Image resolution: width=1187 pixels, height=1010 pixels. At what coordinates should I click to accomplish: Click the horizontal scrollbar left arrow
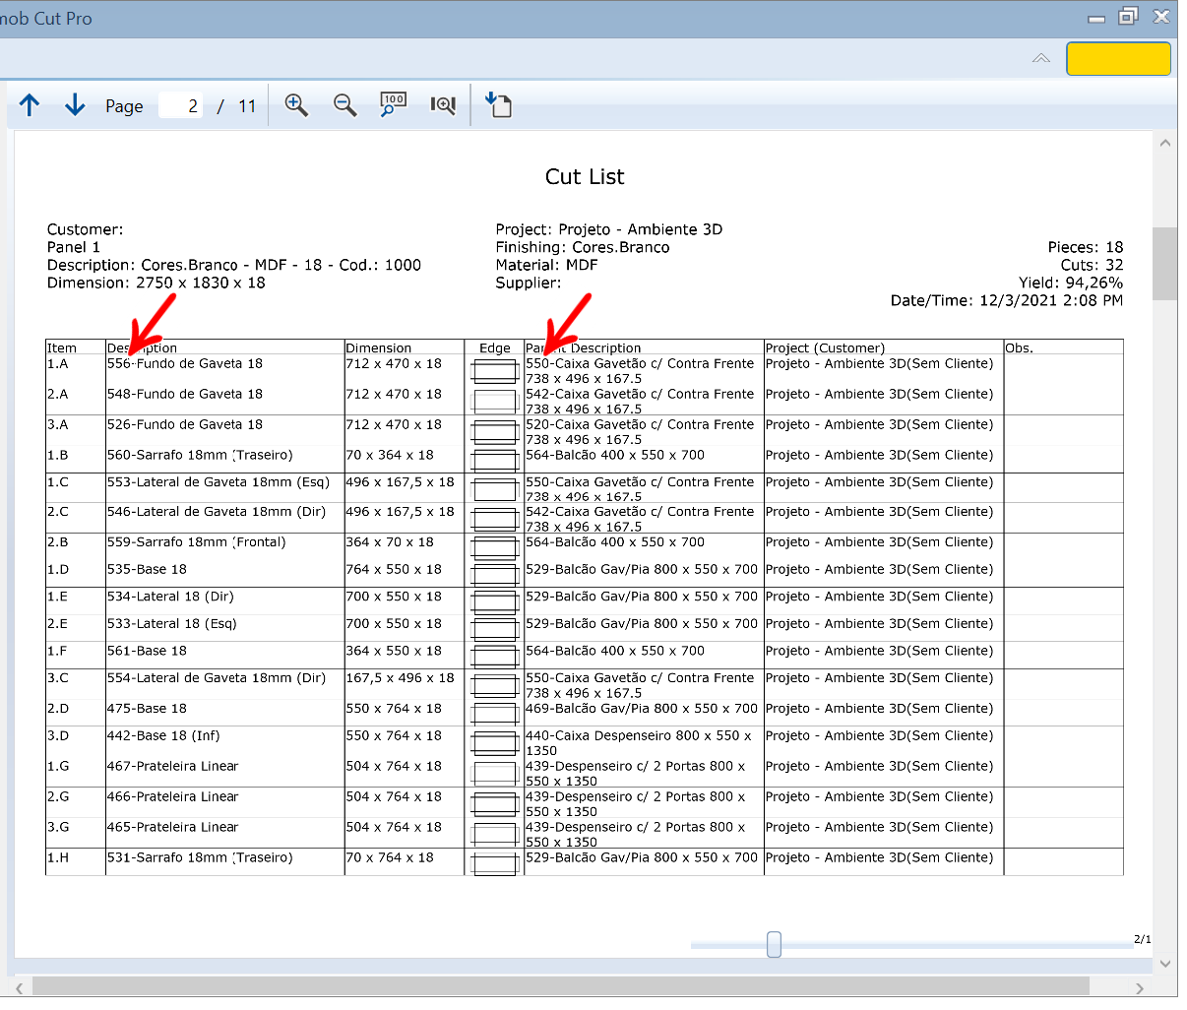click(x=19, y=988)
